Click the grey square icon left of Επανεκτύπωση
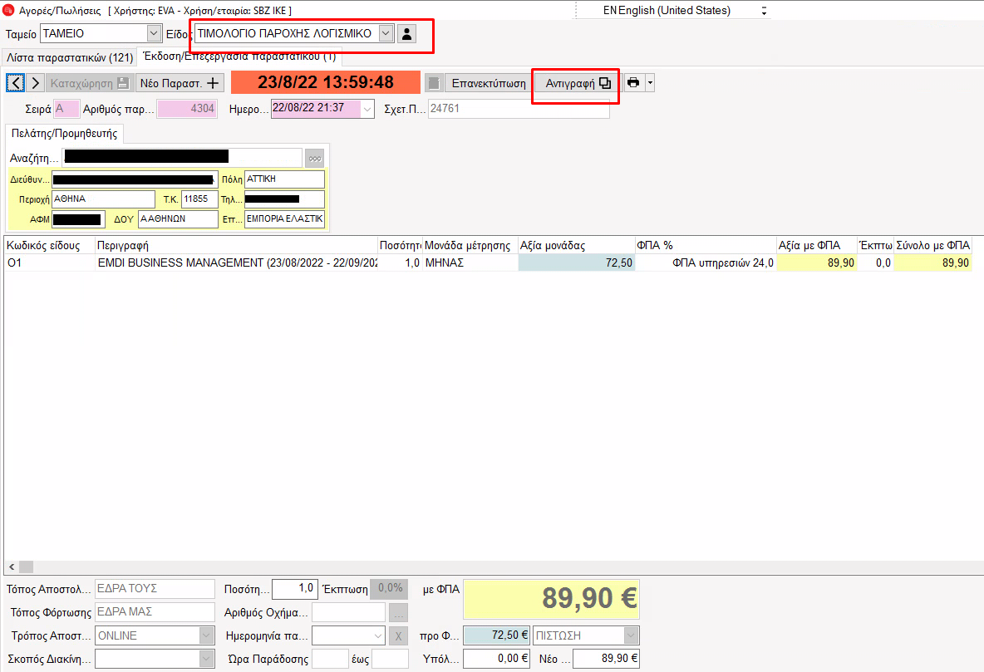The image size is (984, 672). [x=434, y=83]
